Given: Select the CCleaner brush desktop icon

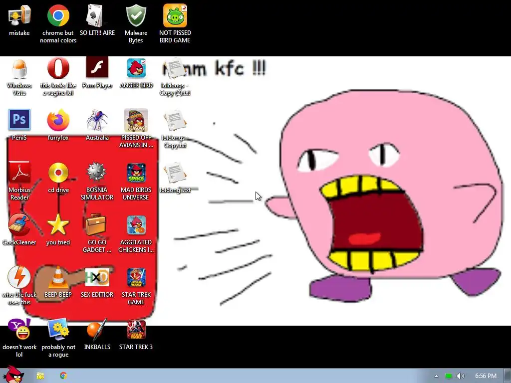Looking at the screenshot, I should coord(19,225).
